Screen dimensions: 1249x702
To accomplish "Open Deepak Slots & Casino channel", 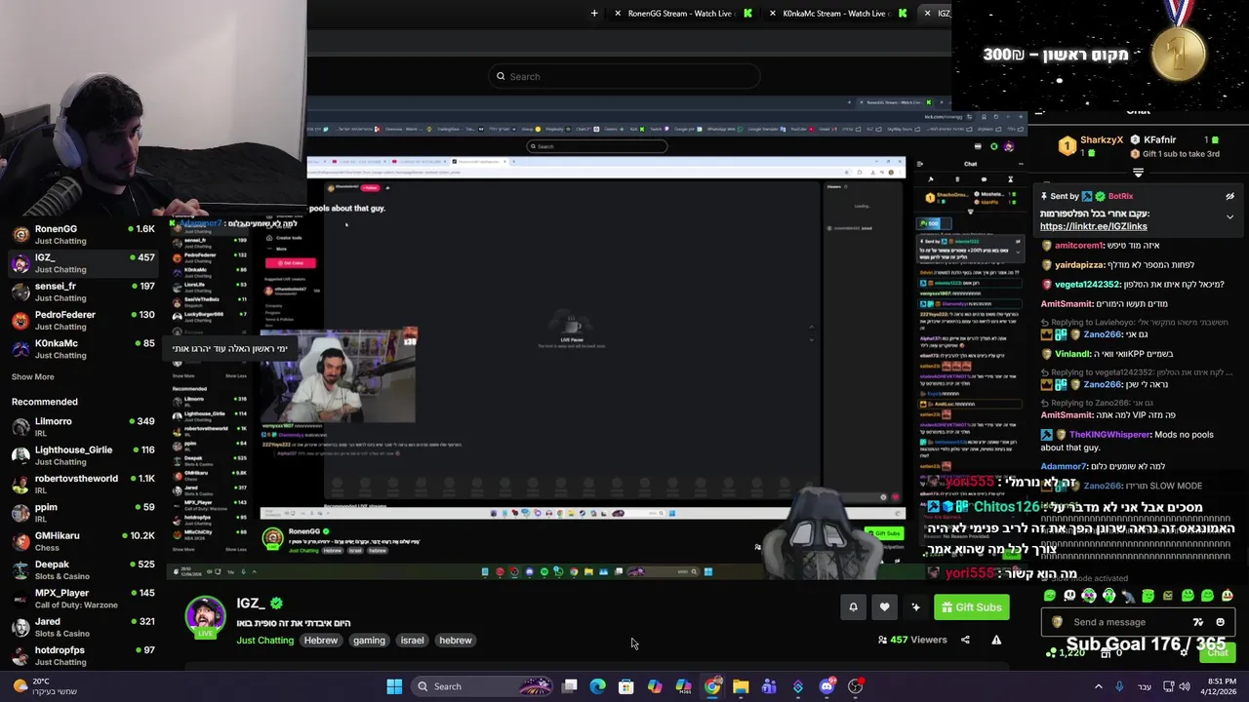I will [x=83, y=569].
